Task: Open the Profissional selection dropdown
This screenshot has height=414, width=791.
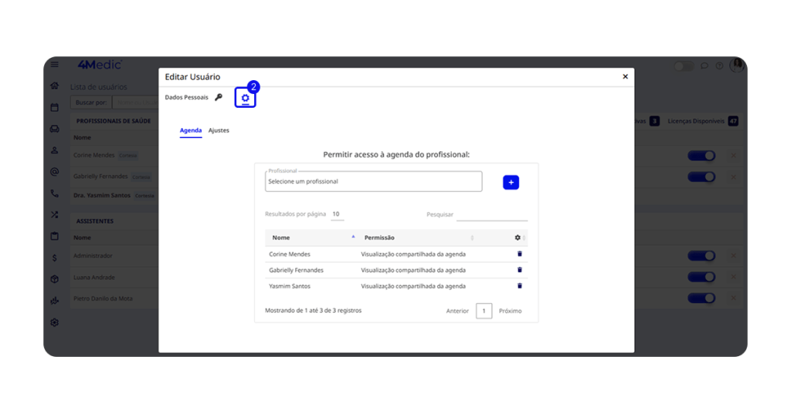Action: (373, 182)
